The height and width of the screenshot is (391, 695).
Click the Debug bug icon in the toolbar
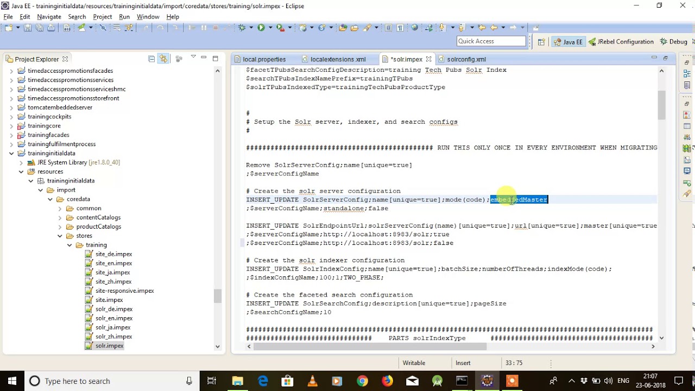pos(242,27)
